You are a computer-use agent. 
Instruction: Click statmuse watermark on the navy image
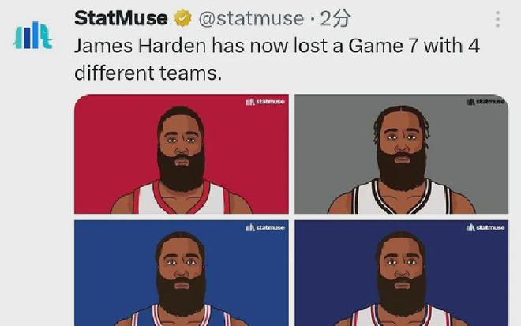(485, 227)
